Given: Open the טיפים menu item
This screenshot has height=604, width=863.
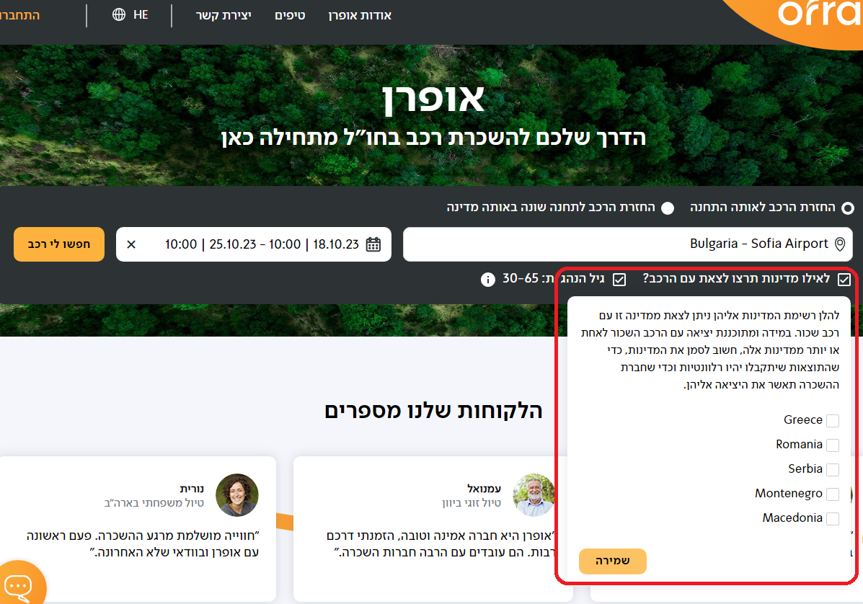Looking at the screenshot, I should point(290,15).
